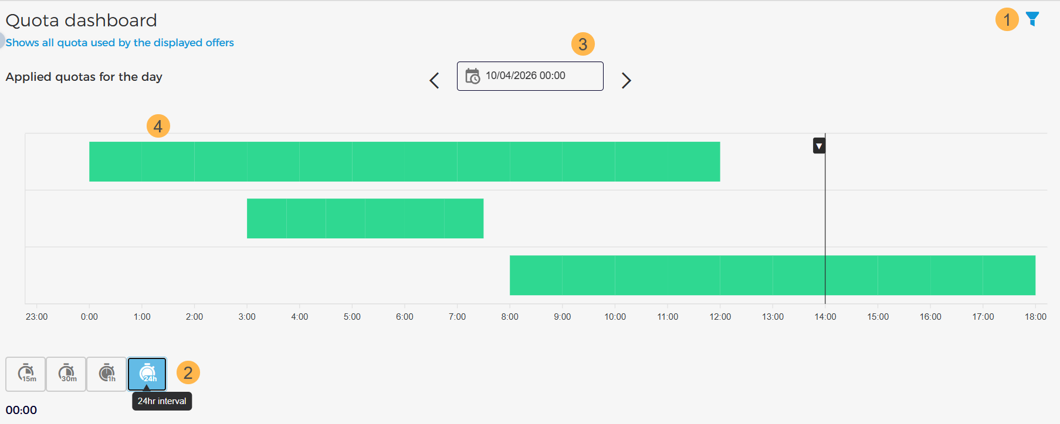The image size is (1060, 424).
Task: Go to previous day with left chevron
Action: [x=434, y=80]
